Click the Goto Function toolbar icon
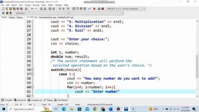This screenshot has width=199, height=112. [50, 9]
